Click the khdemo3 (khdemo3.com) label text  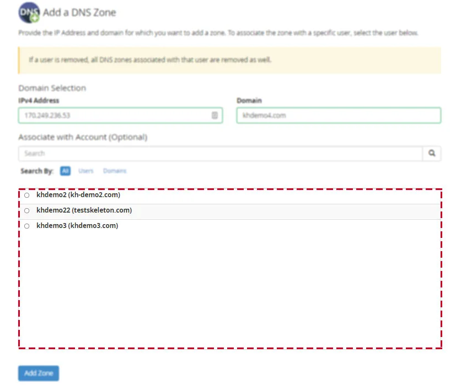click(x=77, y=225)
